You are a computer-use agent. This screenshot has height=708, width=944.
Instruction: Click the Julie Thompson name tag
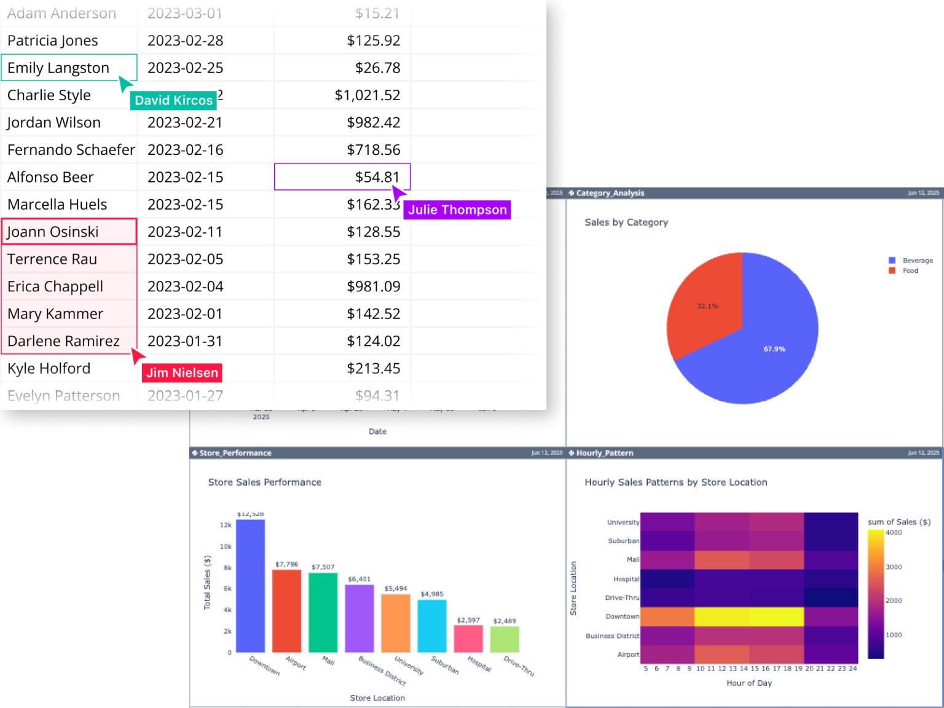click(457, 210)
